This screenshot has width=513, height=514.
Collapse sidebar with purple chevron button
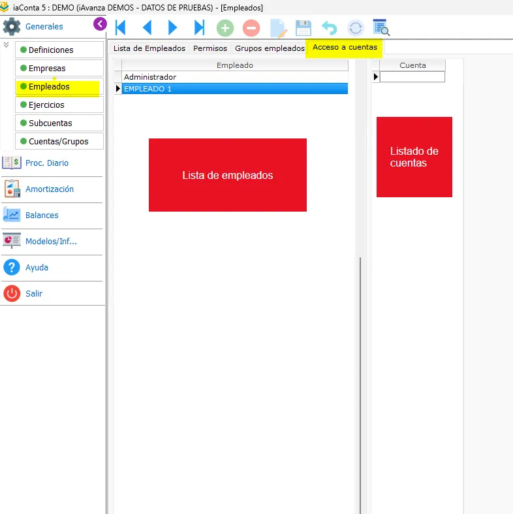coord(100,24)
